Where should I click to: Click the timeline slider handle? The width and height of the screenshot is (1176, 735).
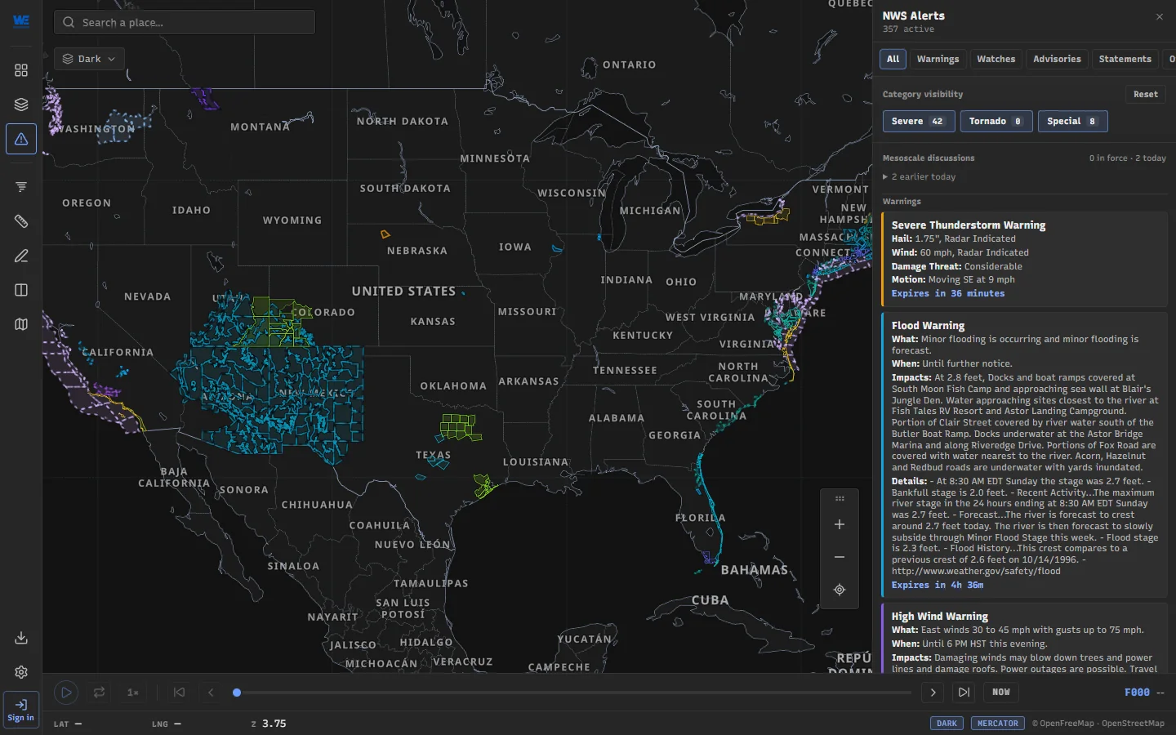click(237, 693)
